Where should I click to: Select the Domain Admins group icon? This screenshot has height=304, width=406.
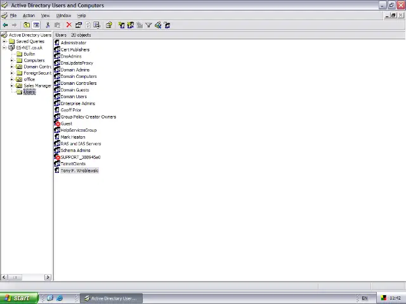57,70
